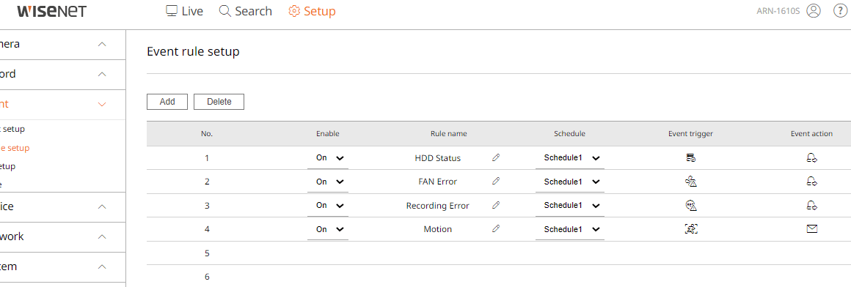Click the Event action column header
Viewport: 851px width, 287px height.
click(811, 134)
